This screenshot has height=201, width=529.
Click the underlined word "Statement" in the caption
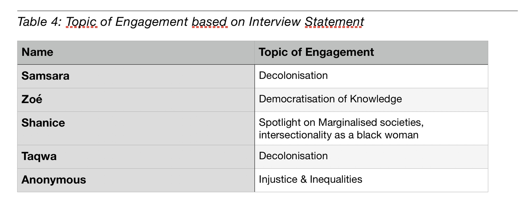tap(334, 22)
